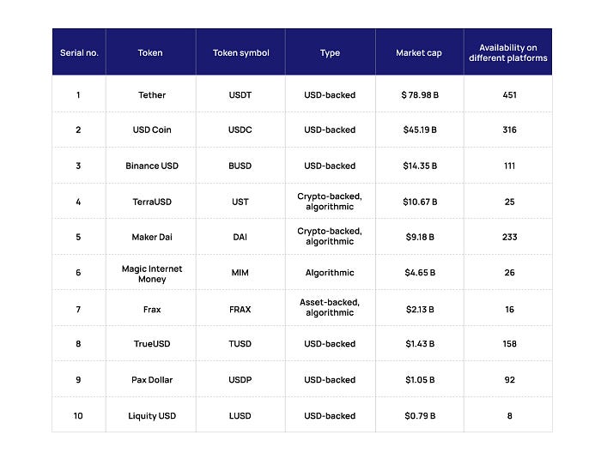Select the 'Binance USD' token cell
The height and width of the screenshot is (459, 601).
click(152, 166)
